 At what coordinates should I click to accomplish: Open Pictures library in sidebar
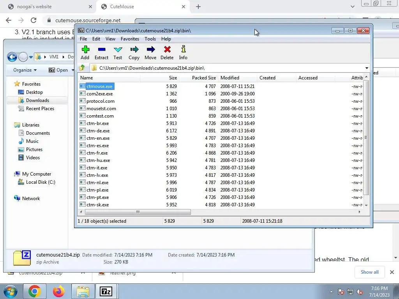pyautogui.click(x=34, y=149)
